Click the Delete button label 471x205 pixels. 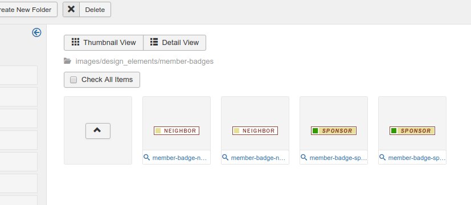95,10
